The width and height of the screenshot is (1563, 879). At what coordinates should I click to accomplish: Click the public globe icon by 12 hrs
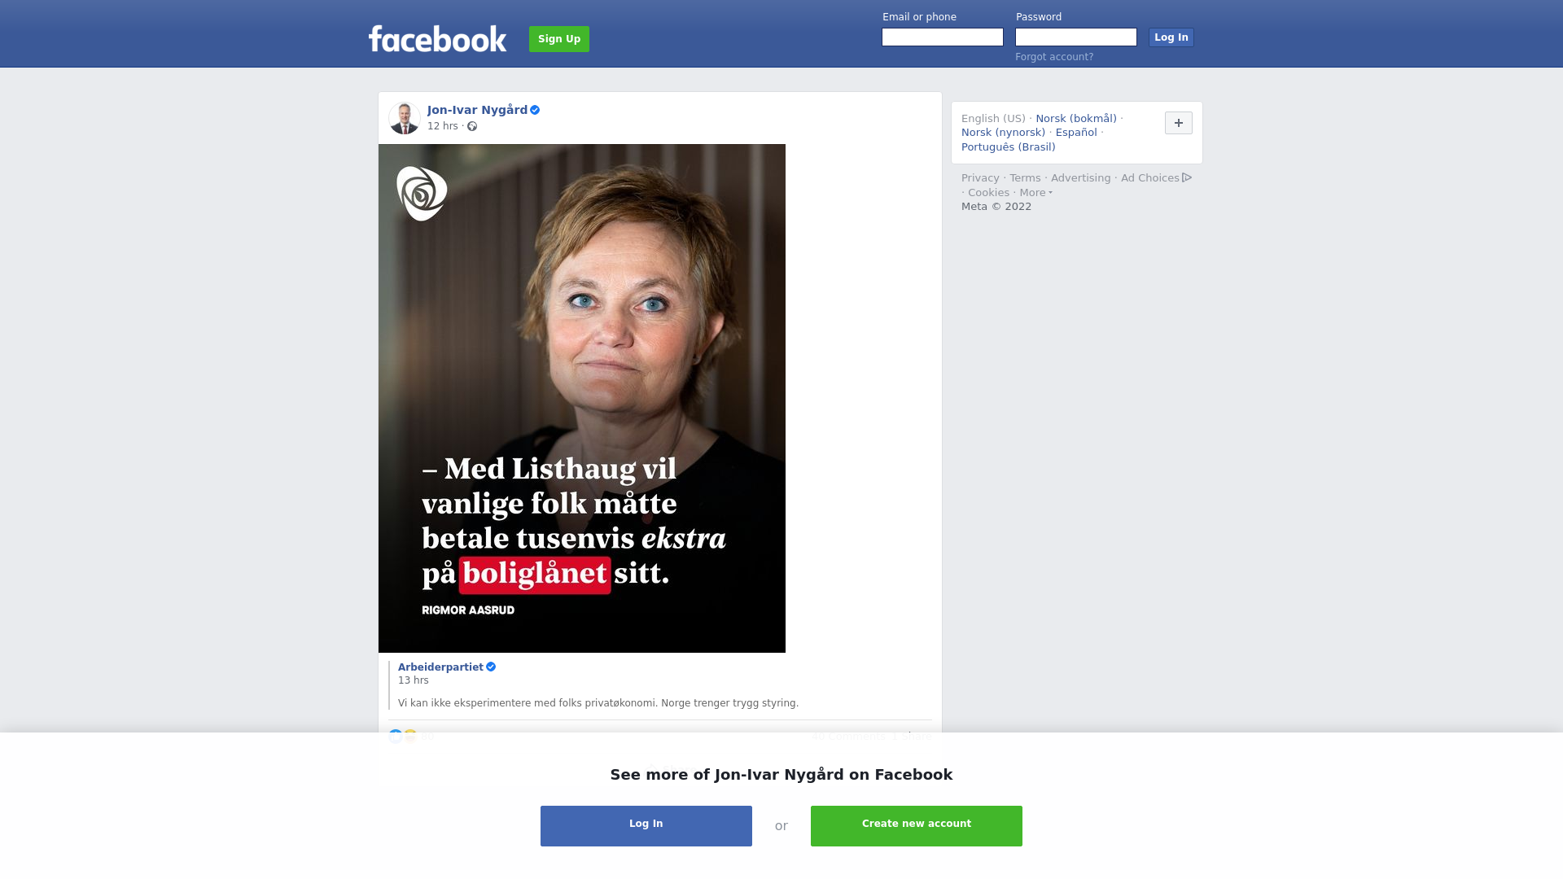pyautogui.click(x=472, y=126)
